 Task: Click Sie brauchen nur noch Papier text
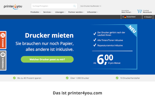(45, 43)
